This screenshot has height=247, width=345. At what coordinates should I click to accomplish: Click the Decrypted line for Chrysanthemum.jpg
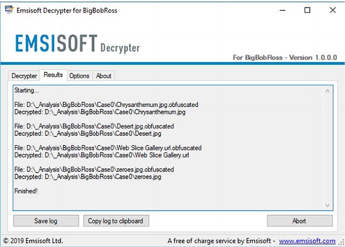click(100, 112)
